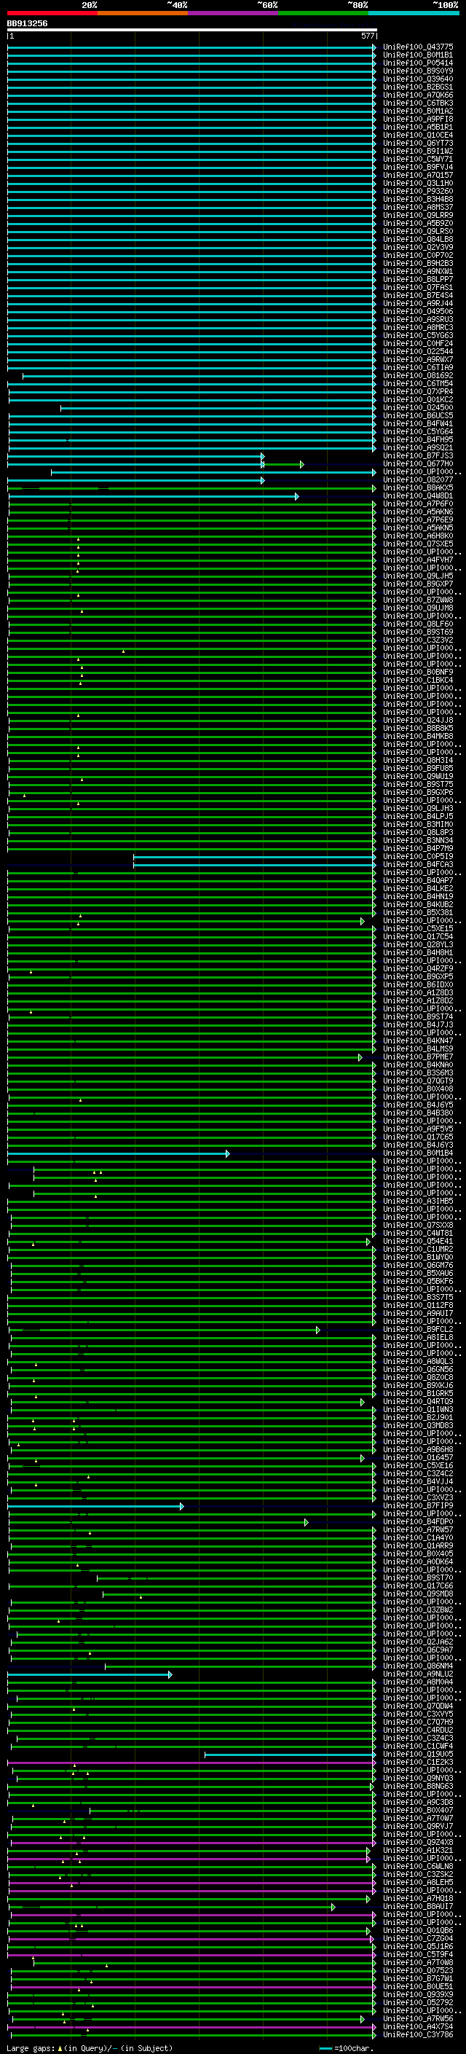The image size is (466, 2054).
Task: Click the UniRef100_O24500 label
Action: pos(418,408)
